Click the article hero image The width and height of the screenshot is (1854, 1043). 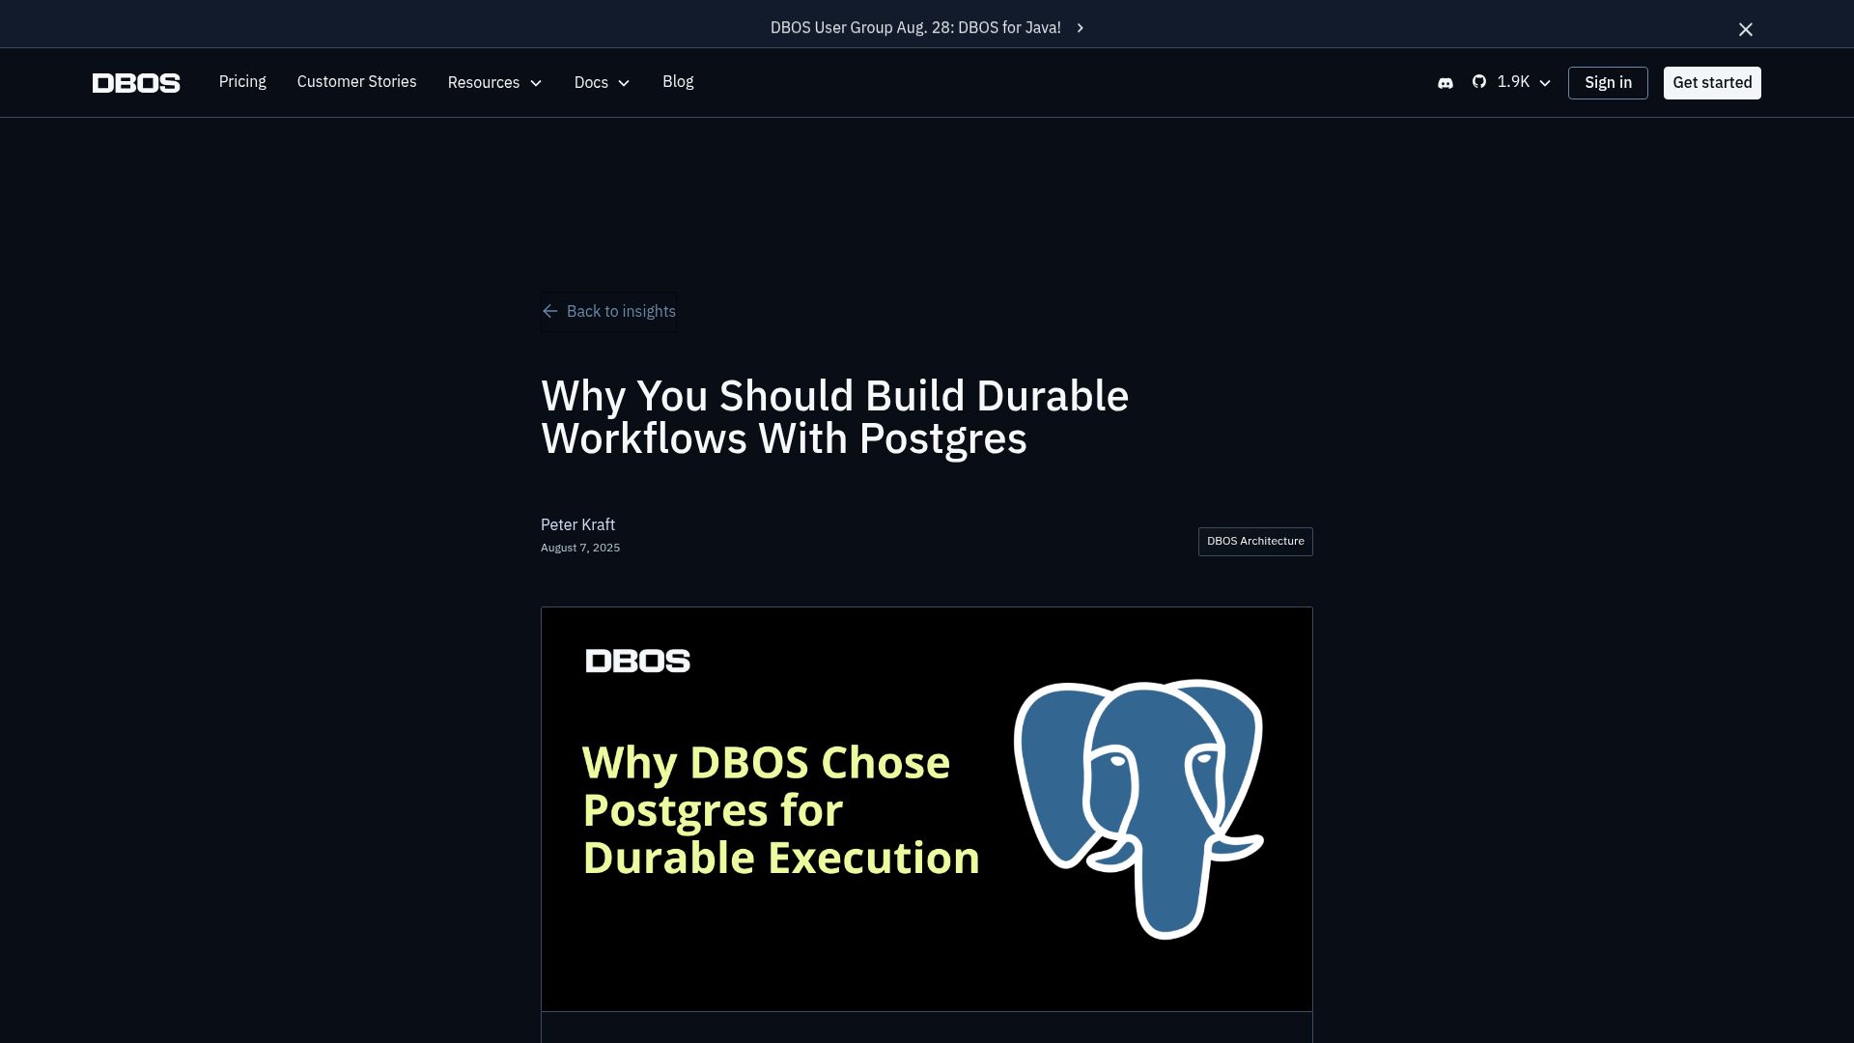927,809
